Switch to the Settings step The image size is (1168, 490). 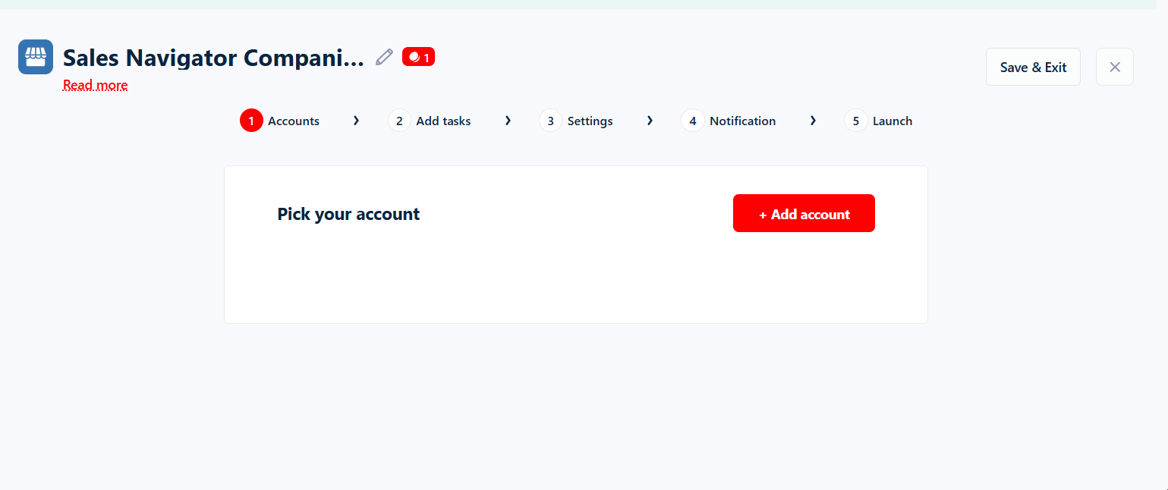[x=590, y=120]
